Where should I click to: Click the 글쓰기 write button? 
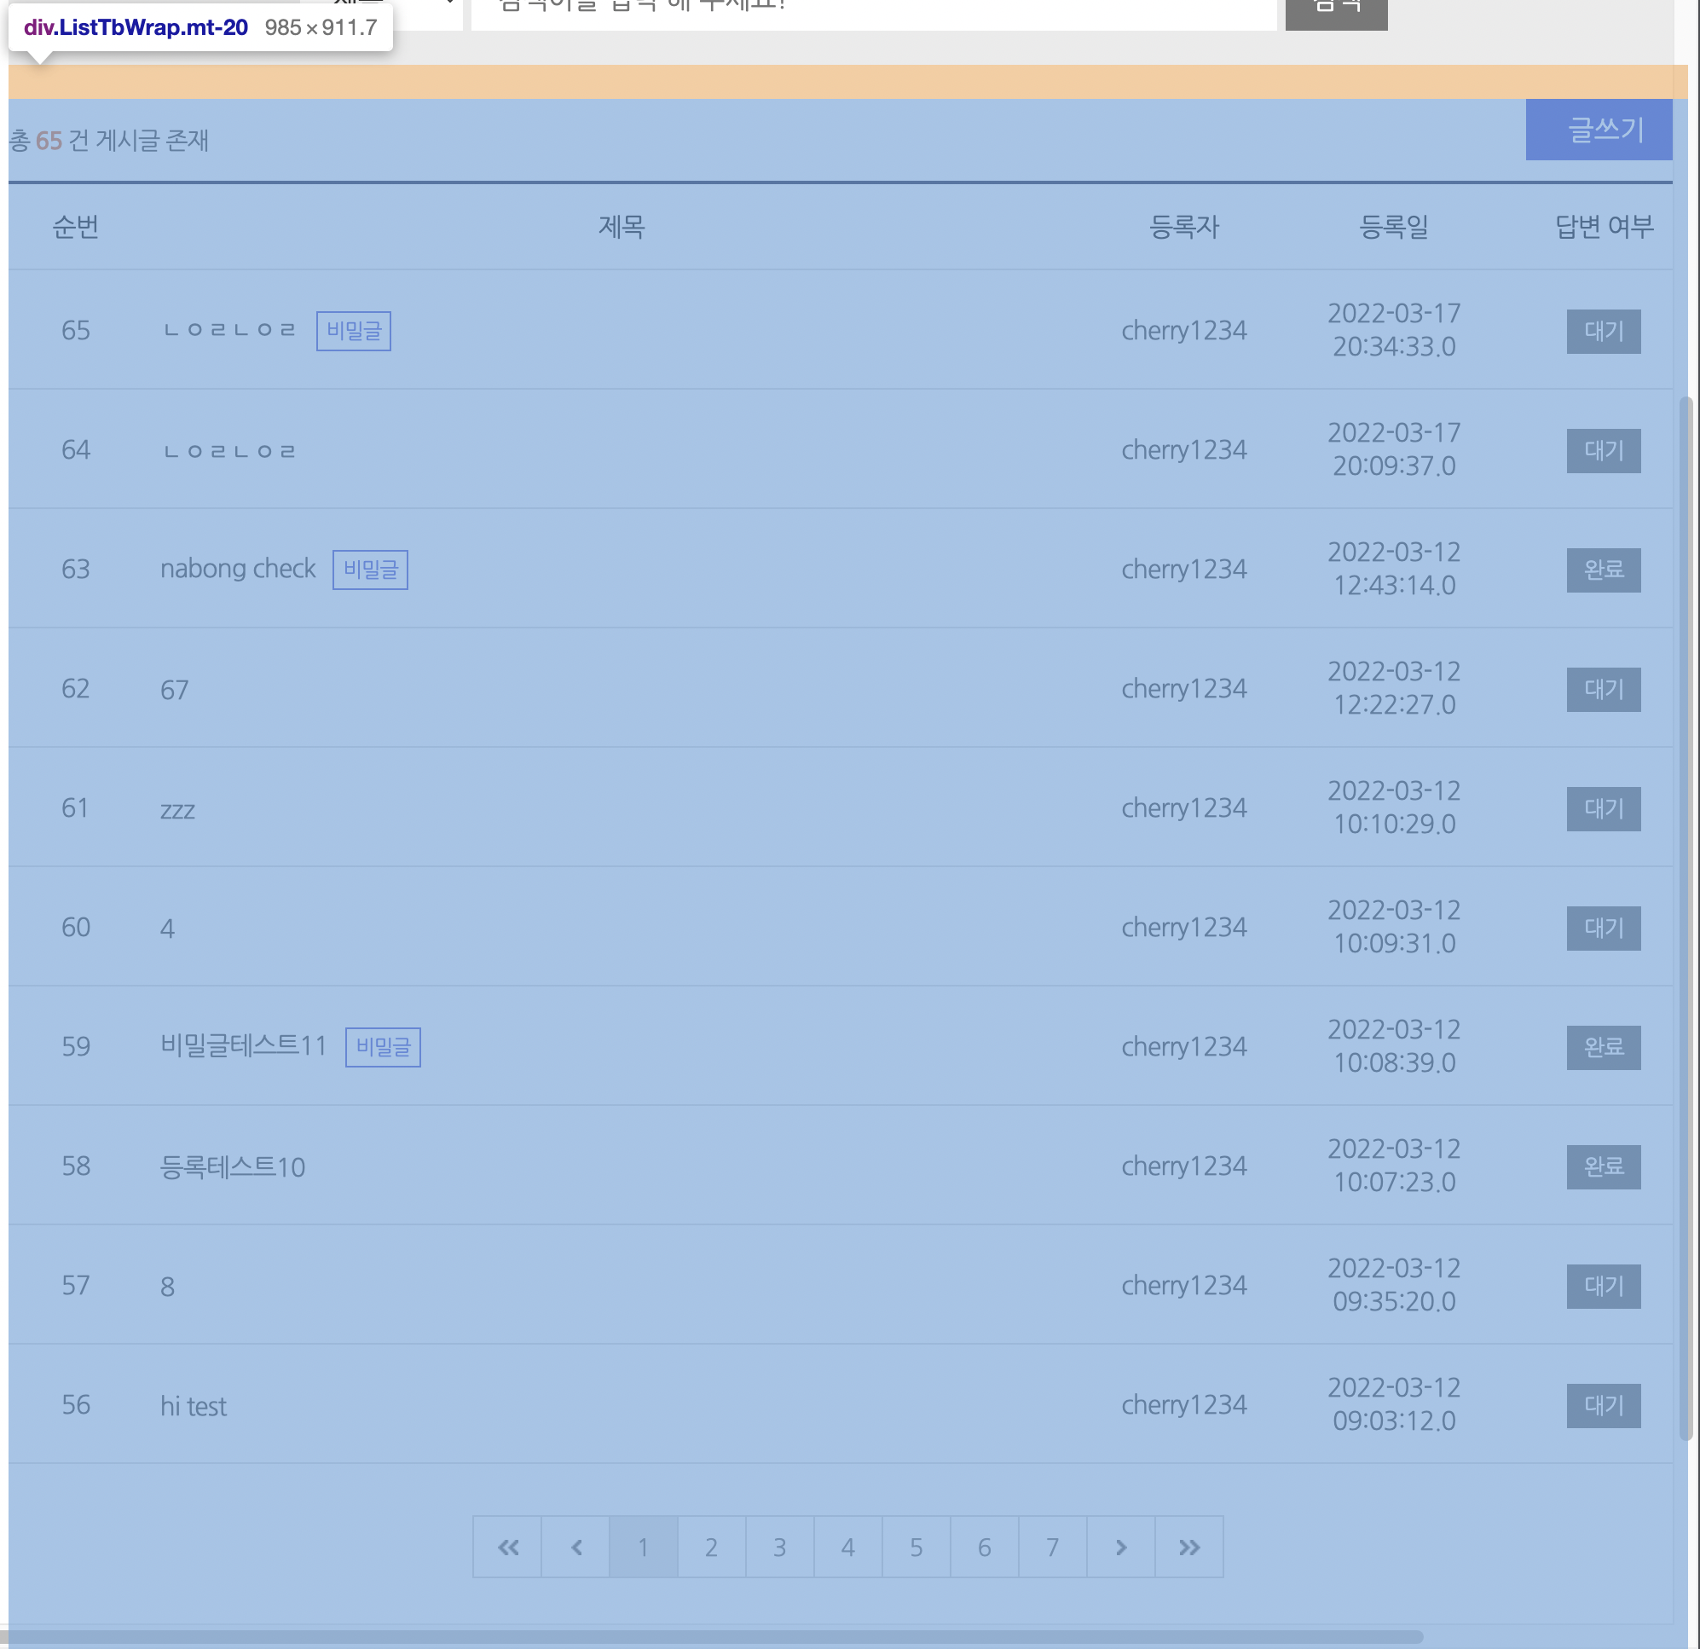click(x=1599, y=130)
